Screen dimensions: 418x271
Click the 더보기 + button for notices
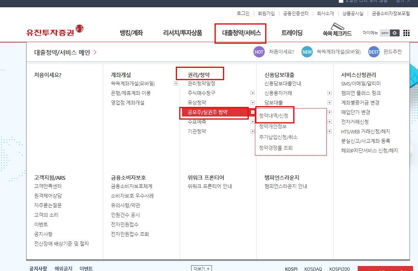coord(201,269)
